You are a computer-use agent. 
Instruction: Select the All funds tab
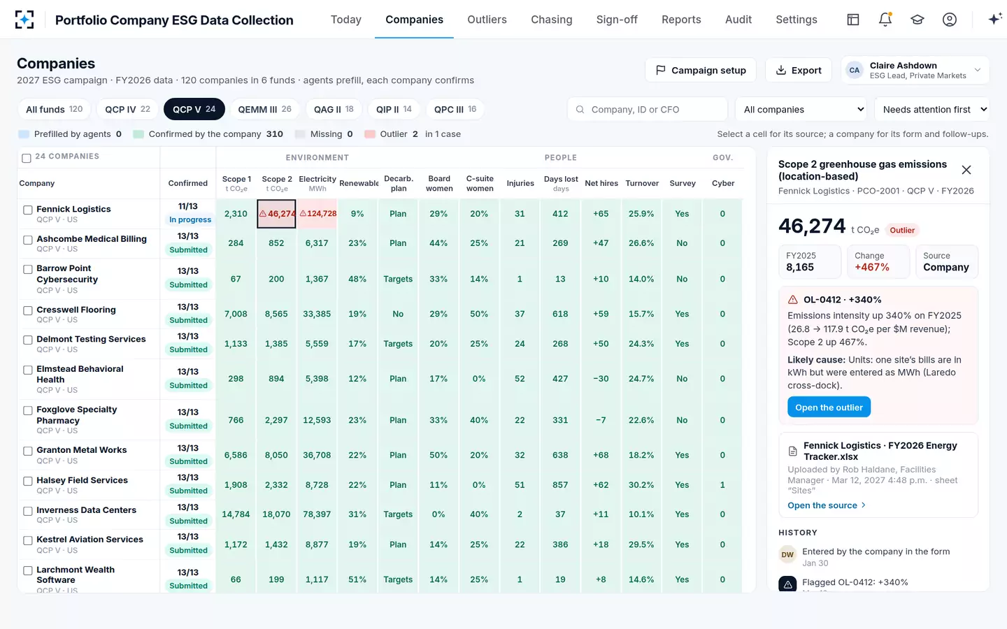(54, 109)
